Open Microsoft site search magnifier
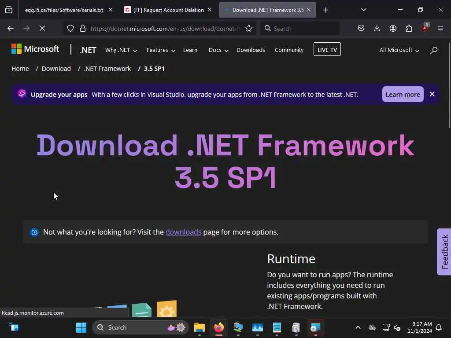This screenshot has height=338, width=451. pos(434,50)
